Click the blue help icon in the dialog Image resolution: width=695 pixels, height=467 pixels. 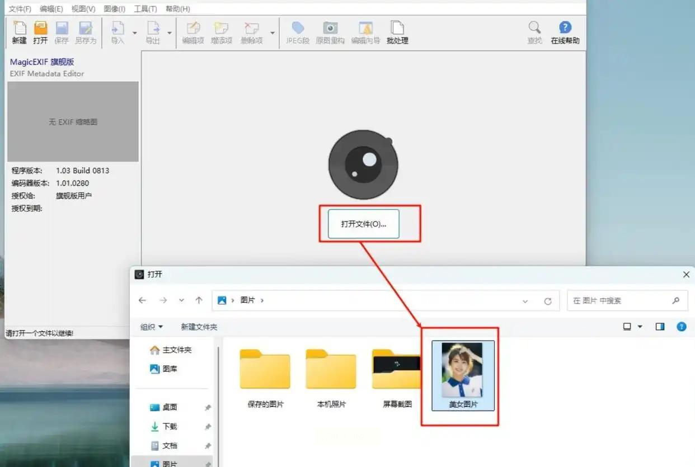click(682, 327)
